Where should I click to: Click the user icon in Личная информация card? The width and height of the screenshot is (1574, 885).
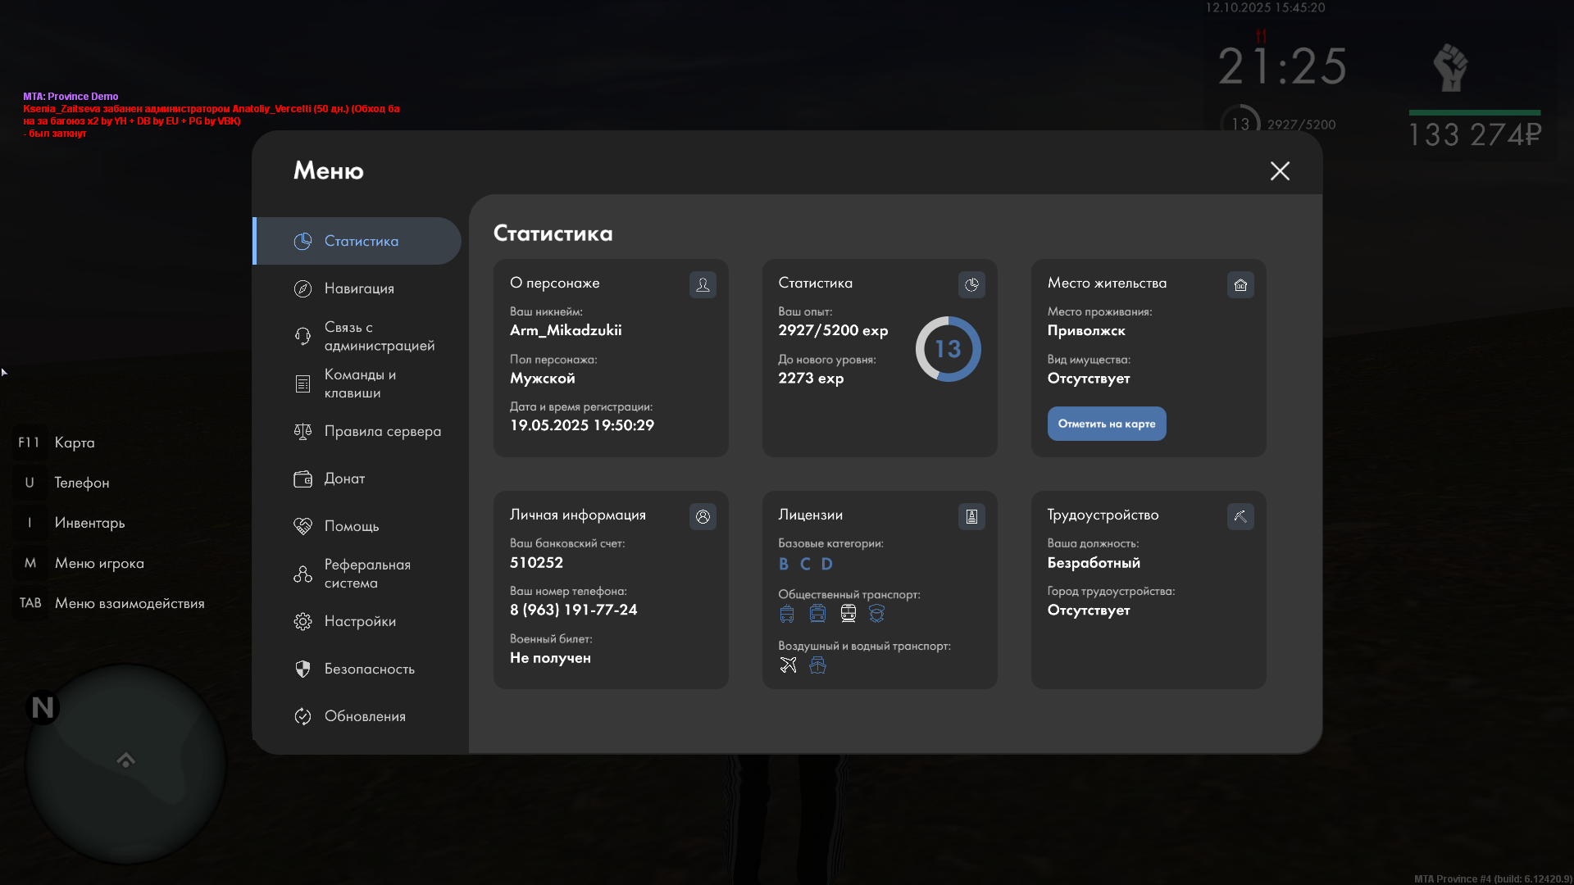pos(703,516)
